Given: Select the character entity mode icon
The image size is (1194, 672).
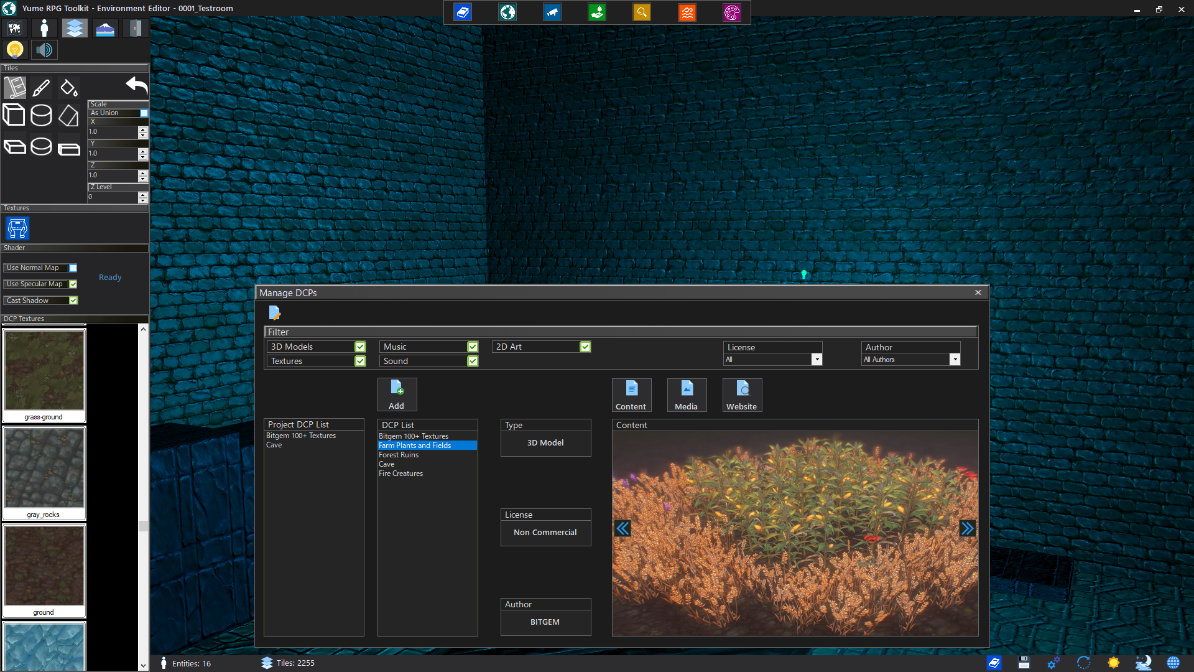Looking at the screenshot, I should (44, 28).
